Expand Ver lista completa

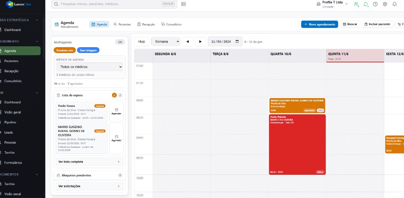pos(90,162)
